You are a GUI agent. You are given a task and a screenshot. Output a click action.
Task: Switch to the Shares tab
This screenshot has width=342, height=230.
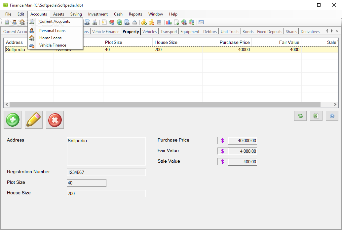point(291,32)
